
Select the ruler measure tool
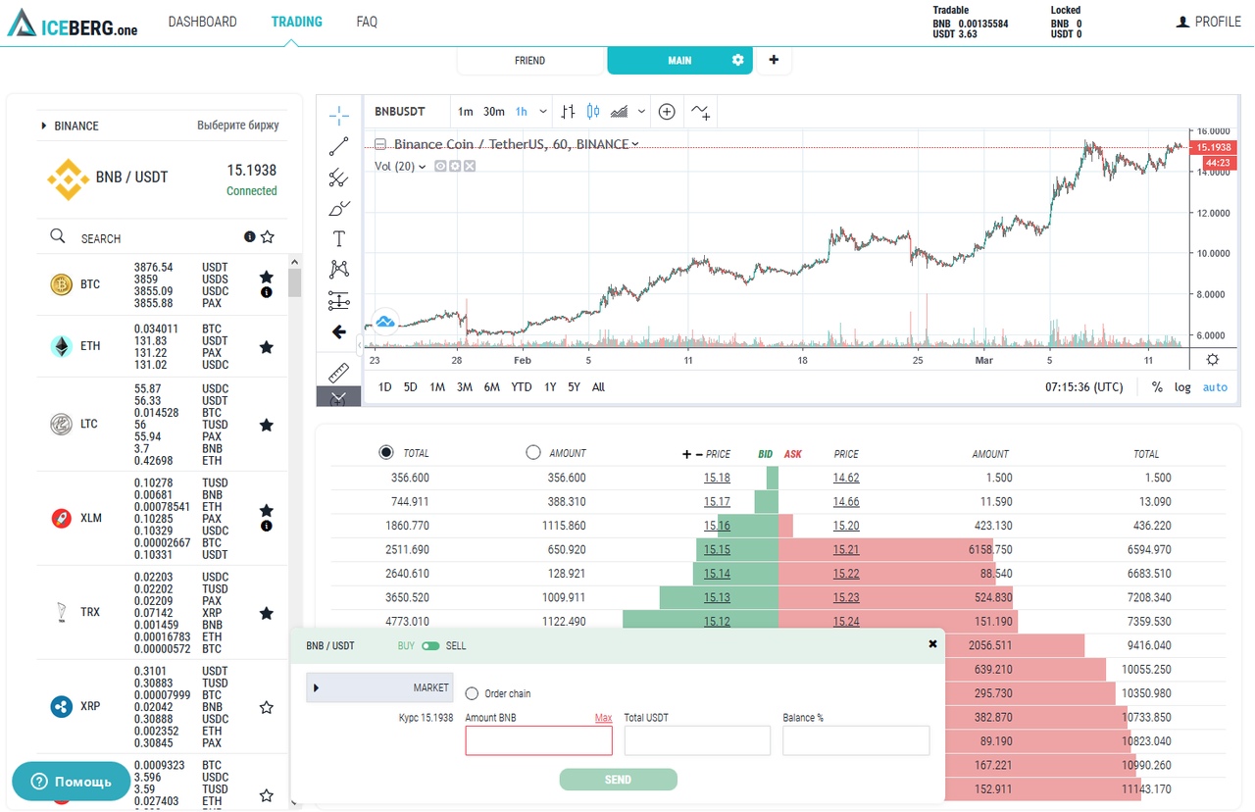tap(338, 372)
